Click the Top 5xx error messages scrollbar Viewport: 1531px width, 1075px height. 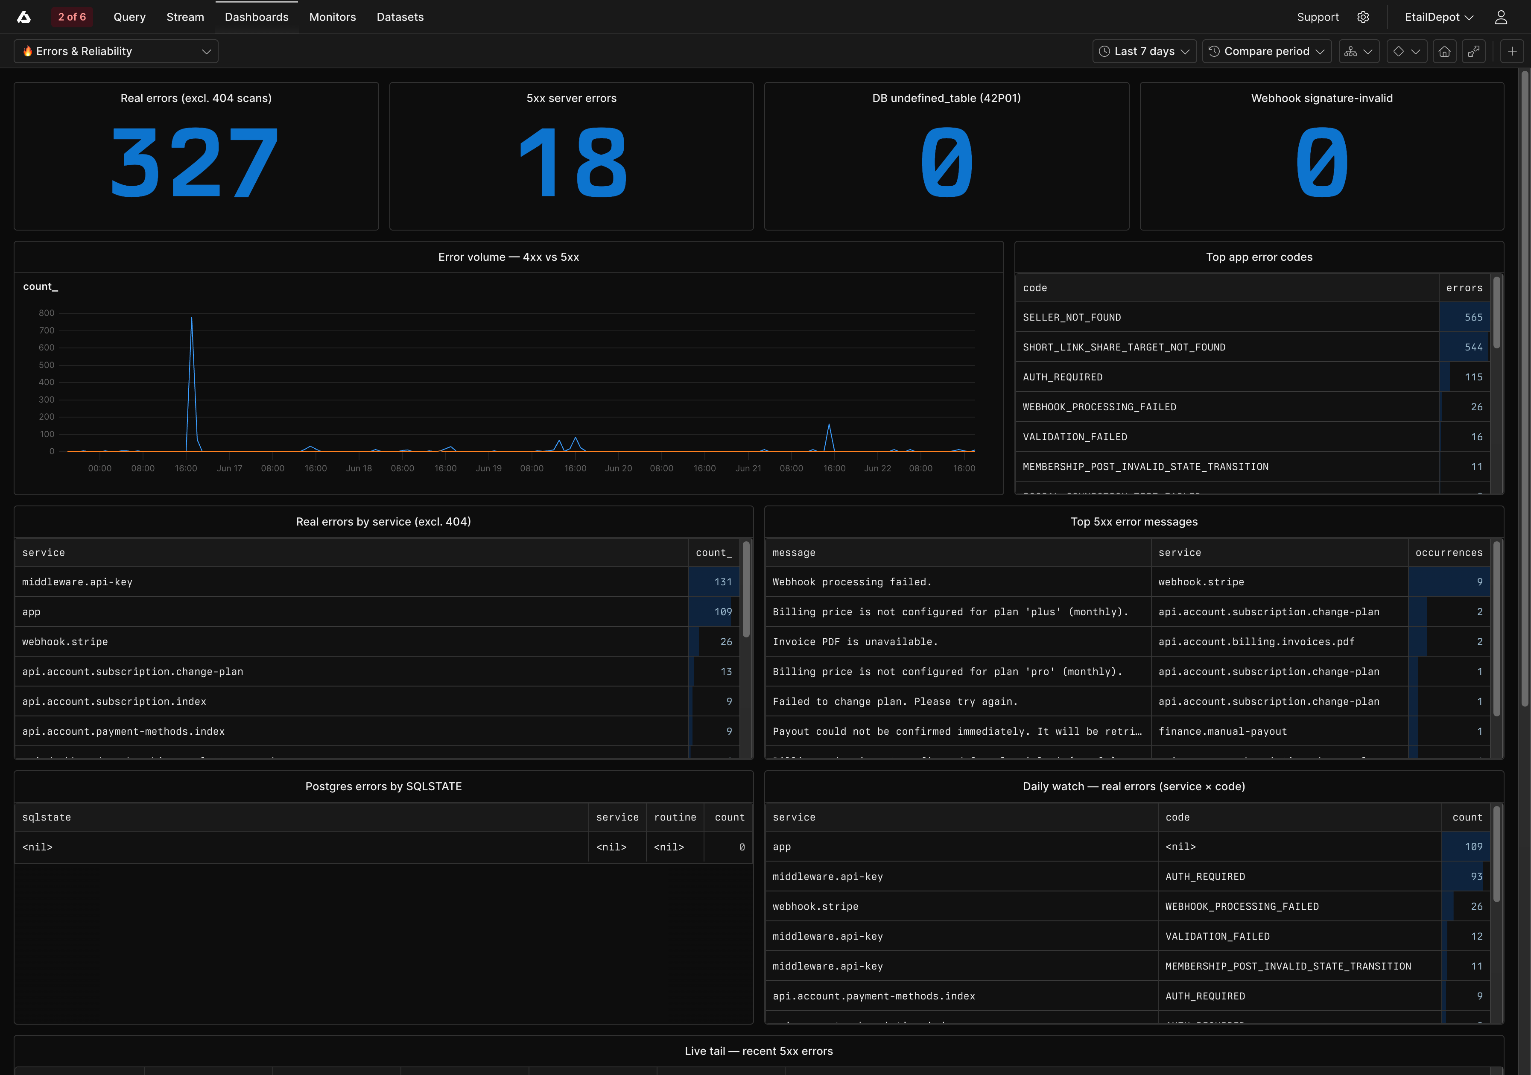tap(1496, 628)
